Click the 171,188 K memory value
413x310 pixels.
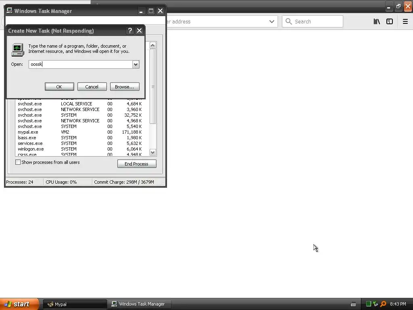pos(132,132)
